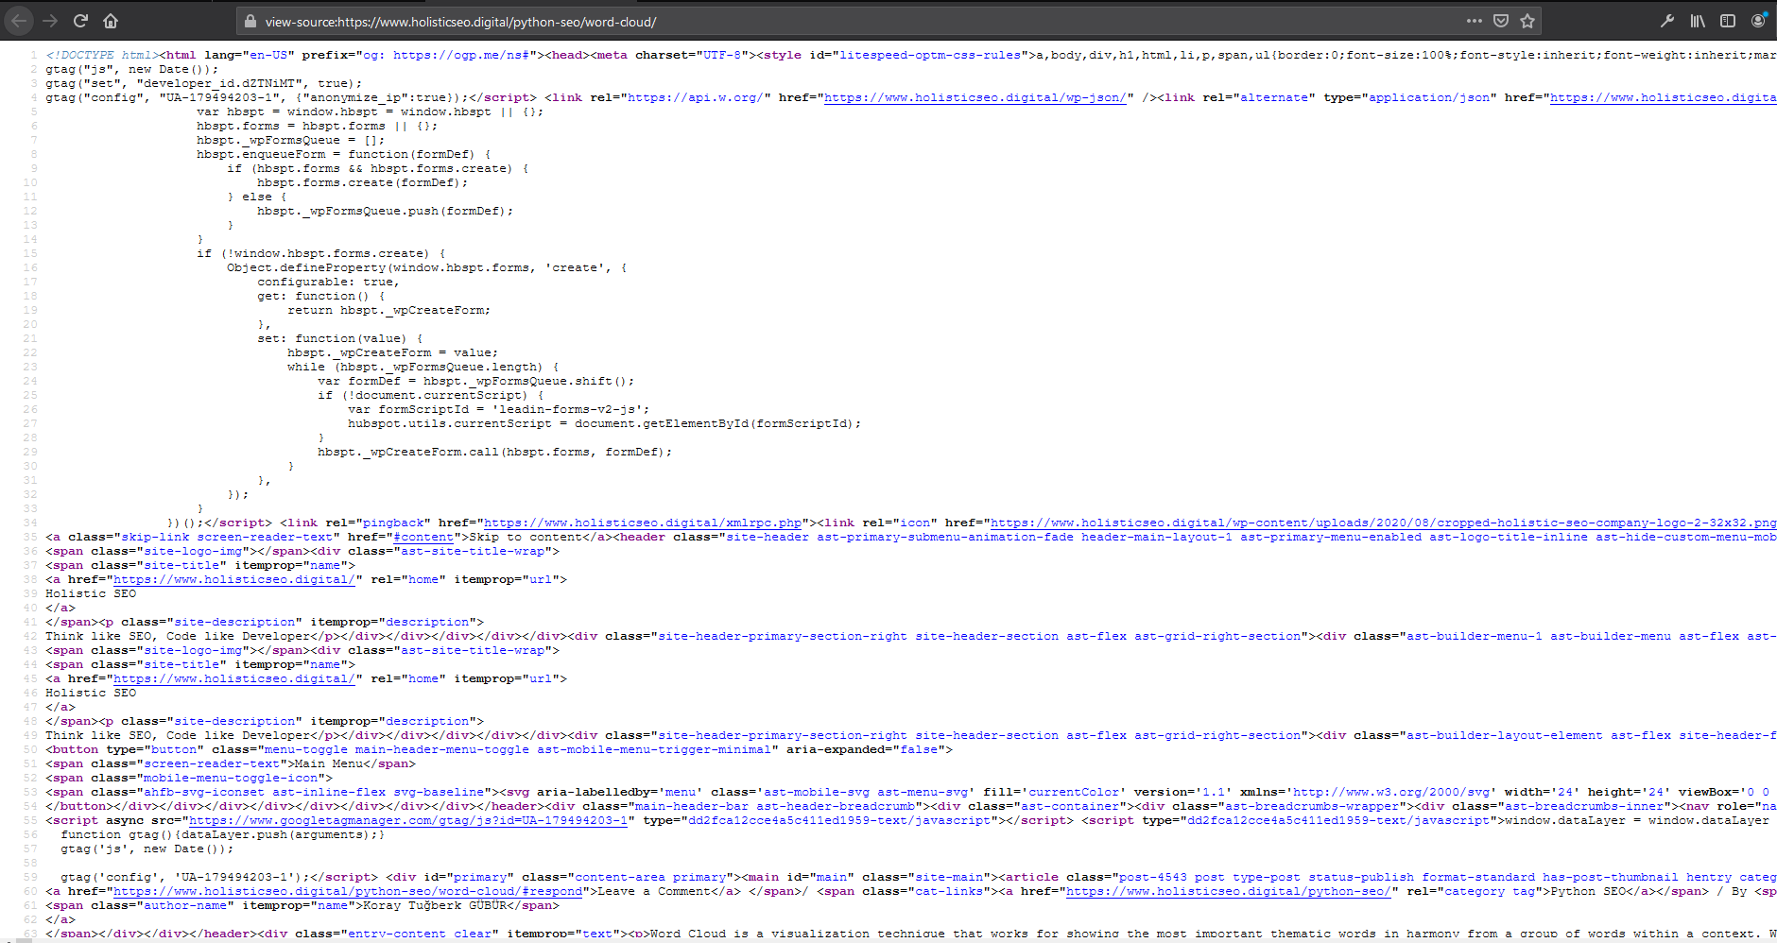
Task: Toggle the browser sidebar
Action: (x=1727, y=20)
